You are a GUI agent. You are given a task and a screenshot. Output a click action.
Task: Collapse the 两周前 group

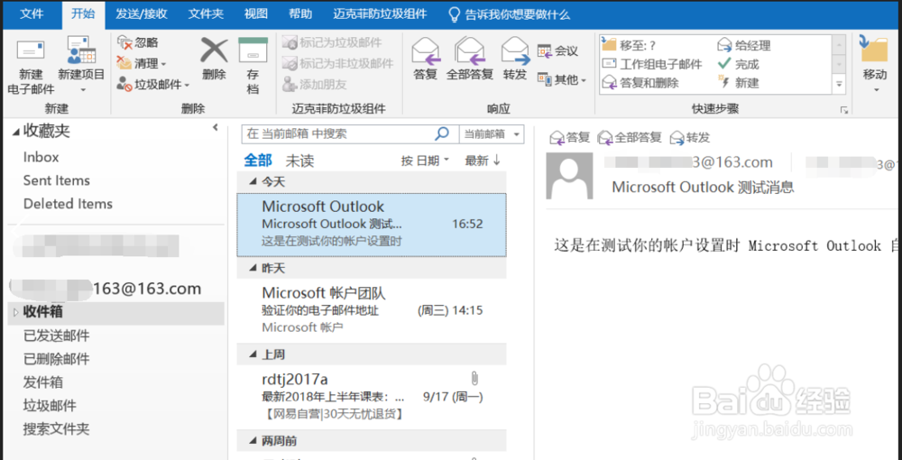(x=253, y=441)
